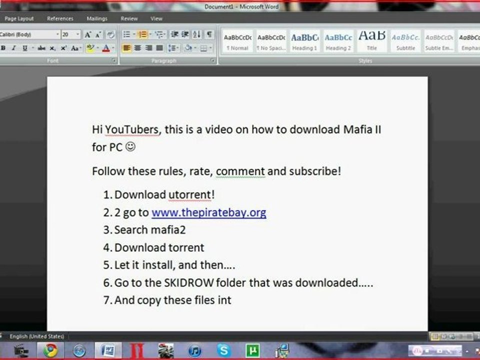
Task: Apply paragraph shading fill
Action: tap(188, 48)
